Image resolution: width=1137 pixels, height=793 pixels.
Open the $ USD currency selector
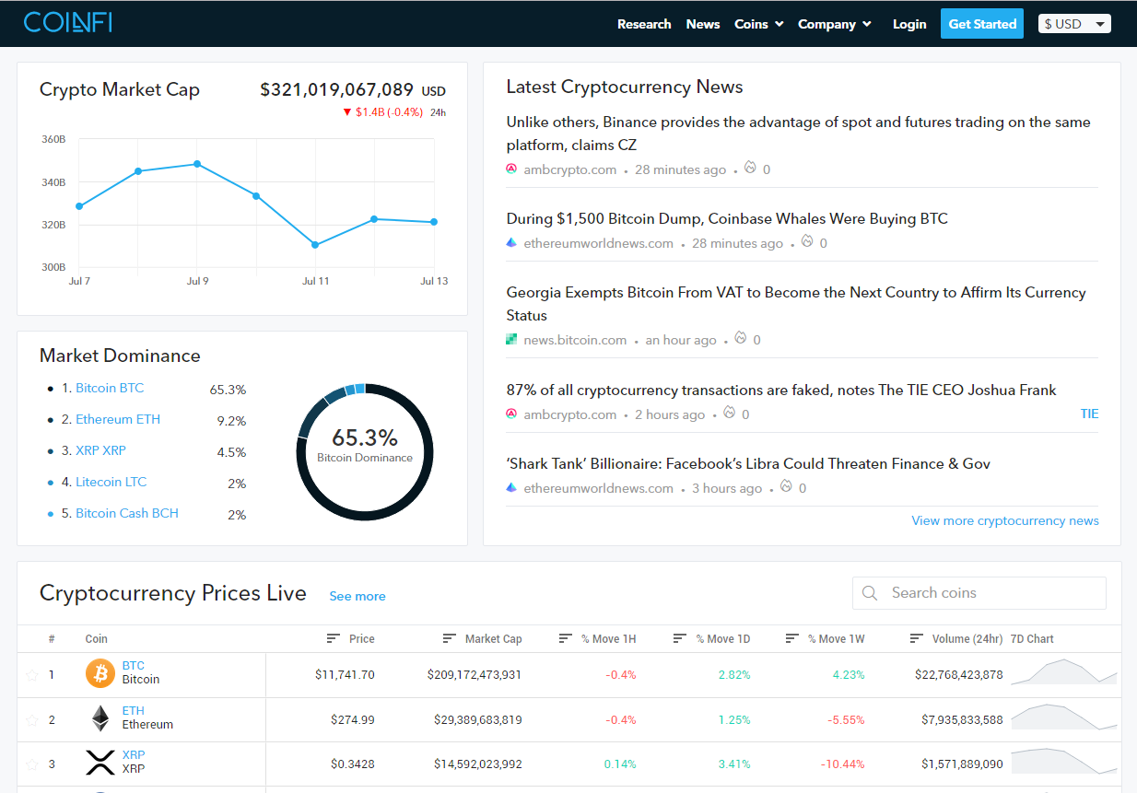(1074, 24)
